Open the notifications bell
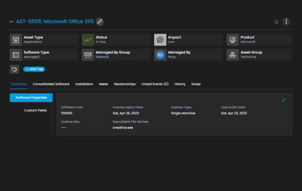Screen dimensions: 302x191 point(276,22)
